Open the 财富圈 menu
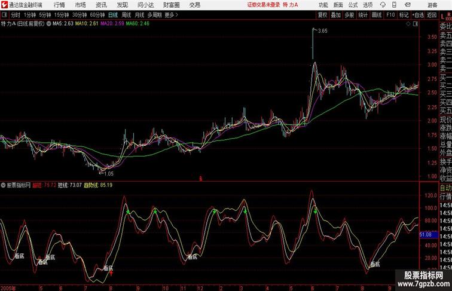This screenshot has height=291, width=452. click(x=172, y=5)
